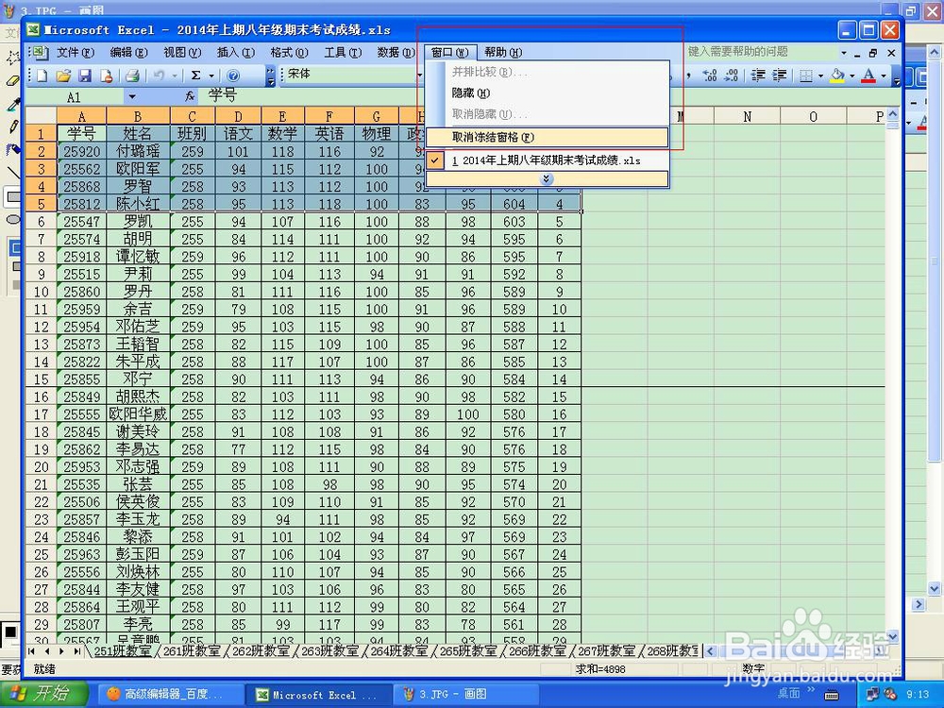The height and width of the screenshot is (708, 944).
Task: Click the Decrease Indent icon
Action: [x=758, y=76]
